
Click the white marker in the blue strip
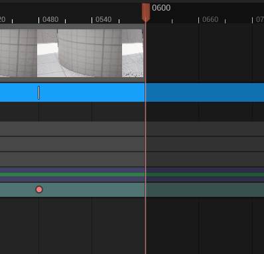coord(39,92)
